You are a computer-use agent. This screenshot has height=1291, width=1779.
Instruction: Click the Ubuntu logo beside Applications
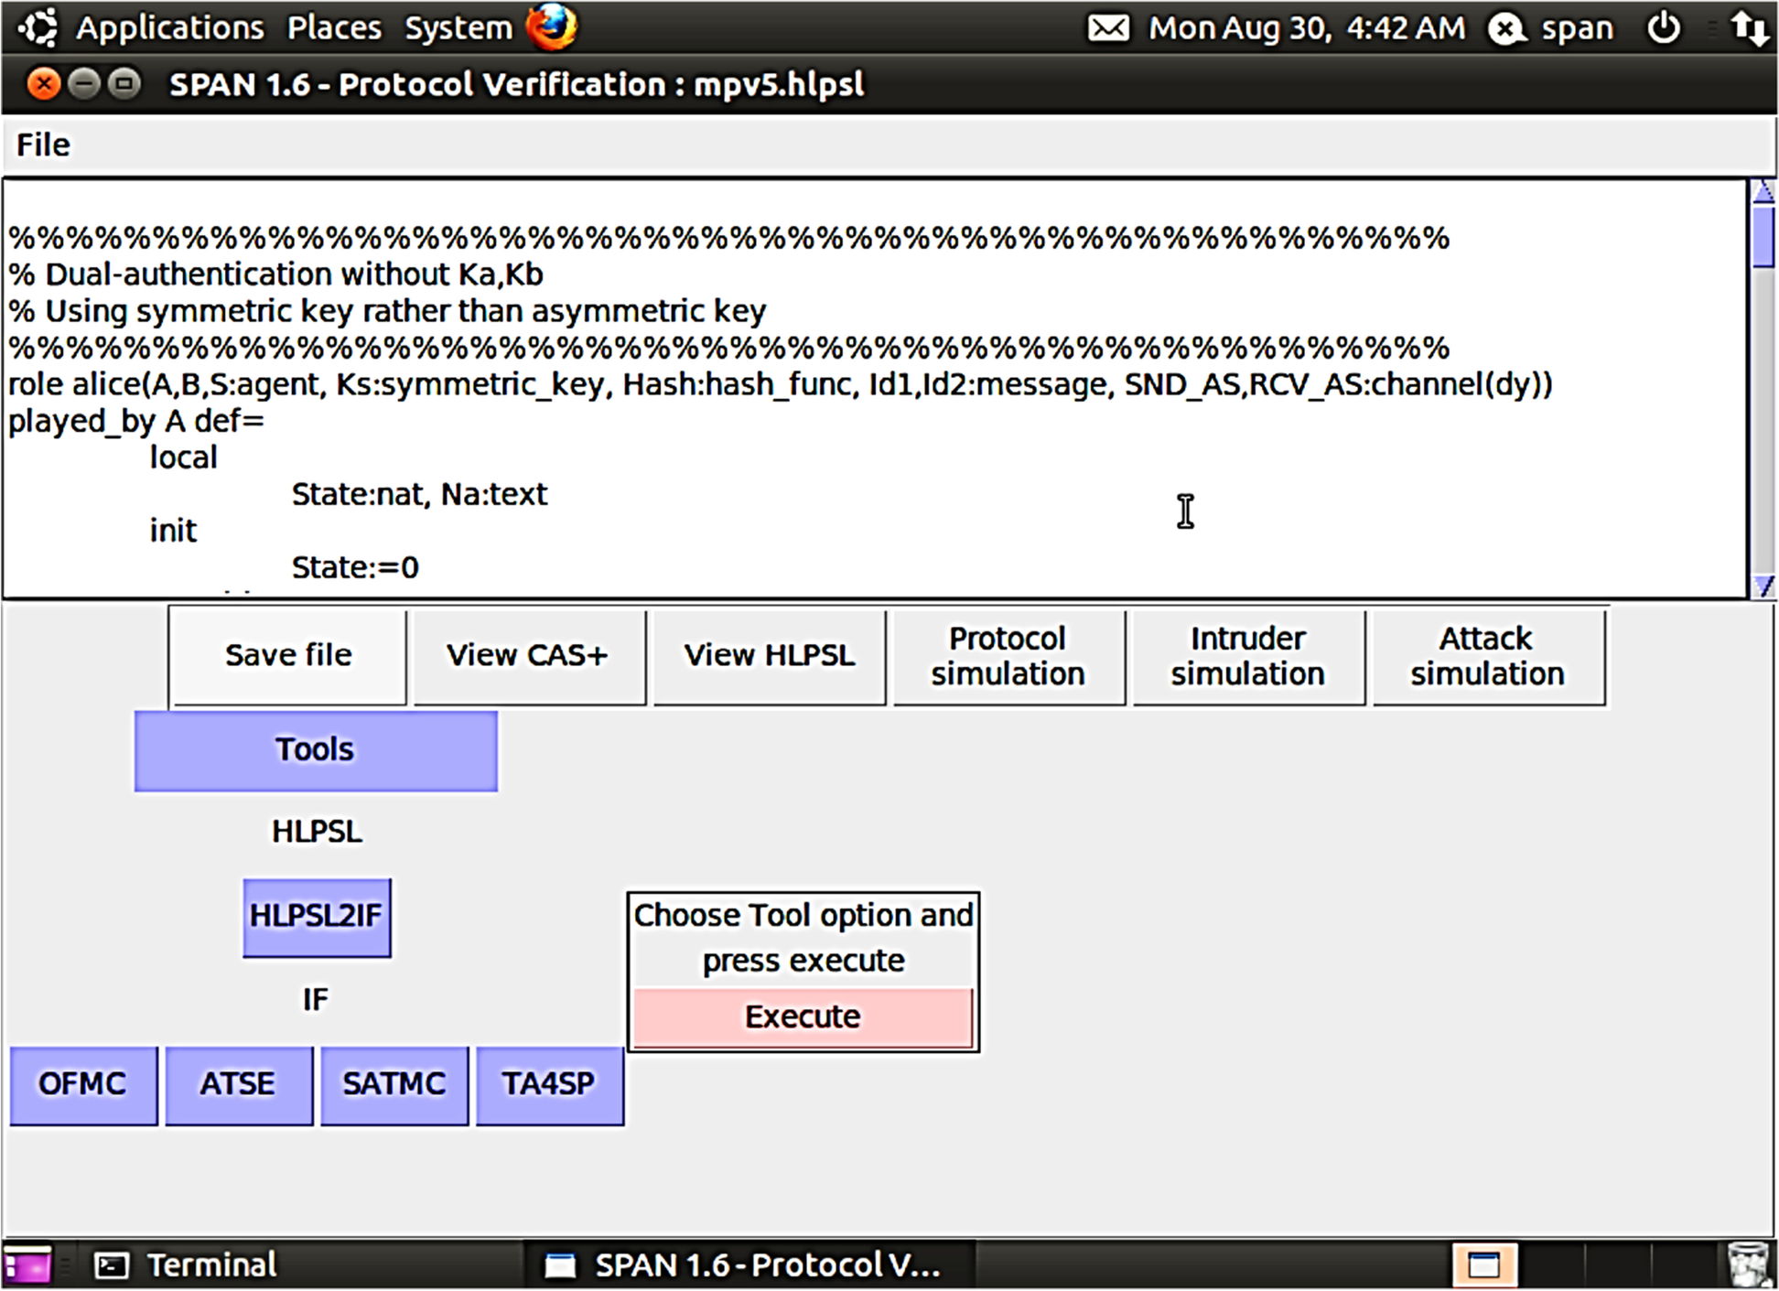point(38,27)
